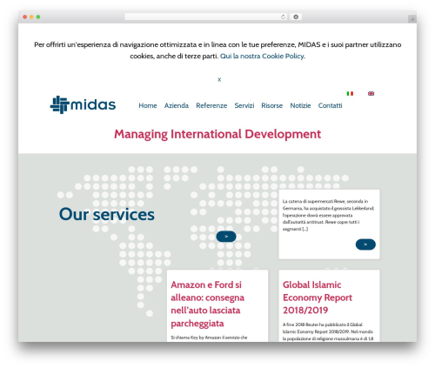This screenshot has width=435, height=368.
Task: Open the Servizi menu item
Action: point(244,105)
